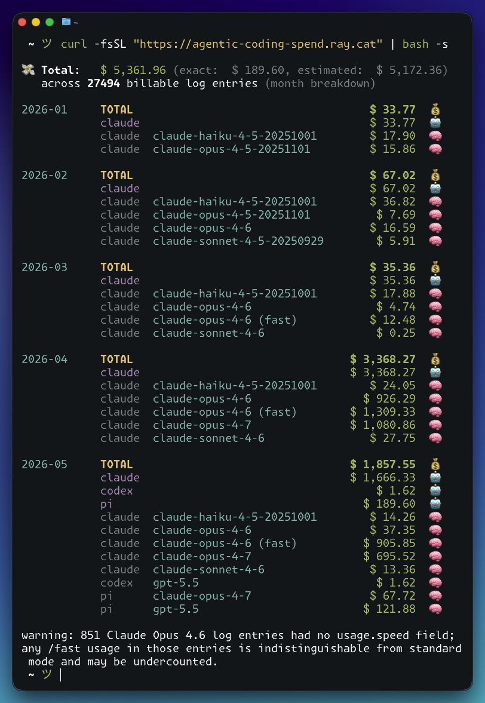Click the robot icon in the pi $ 189.60 row

tap(435, 504)
